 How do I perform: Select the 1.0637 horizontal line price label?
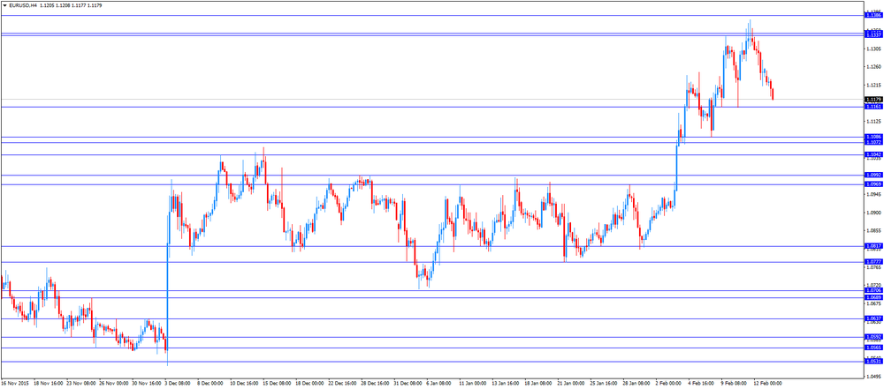pos(873,318)
